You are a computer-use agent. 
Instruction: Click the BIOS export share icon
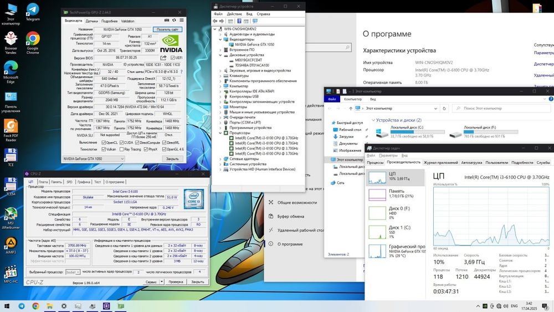pos(163,57)
